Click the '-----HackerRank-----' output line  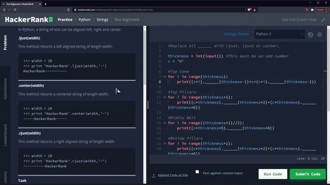pyautogui.click(x=45, y=119)
